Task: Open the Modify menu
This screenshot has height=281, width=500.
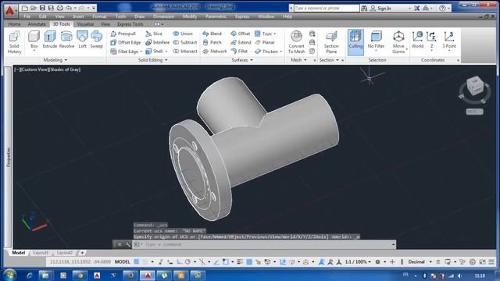Action: tap(189, 16)
